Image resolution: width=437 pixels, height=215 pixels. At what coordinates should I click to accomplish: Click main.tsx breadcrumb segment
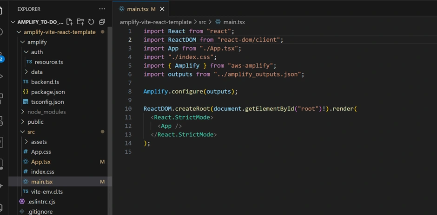(x=234, y=22)
